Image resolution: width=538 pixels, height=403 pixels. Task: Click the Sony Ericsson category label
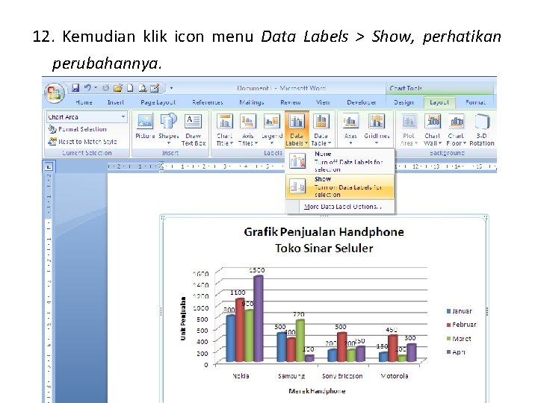point(342,376)
